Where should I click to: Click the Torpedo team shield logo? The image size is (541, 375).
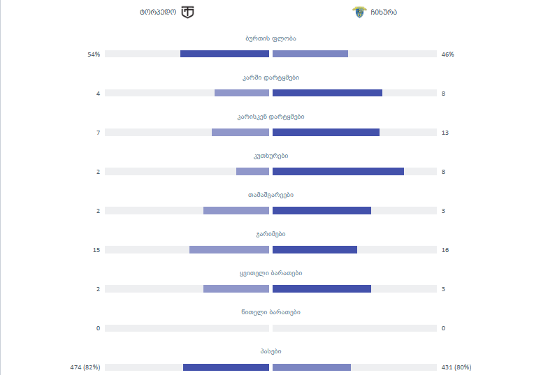tap(187, 12)
